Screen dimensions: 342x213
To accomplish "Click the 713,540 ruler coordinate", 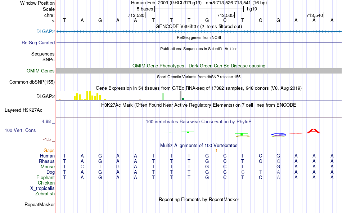I will [315, 15].
